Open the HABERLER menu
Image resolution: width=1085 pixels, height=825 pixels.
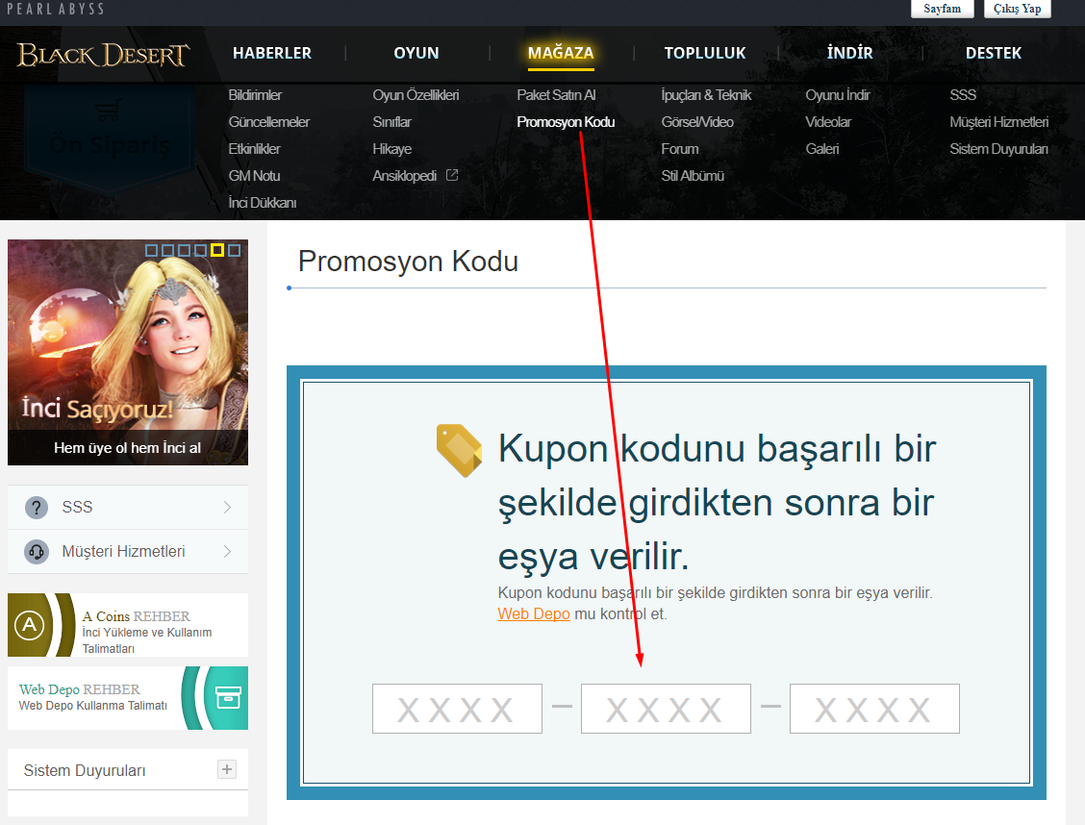[x=272, y=53]
